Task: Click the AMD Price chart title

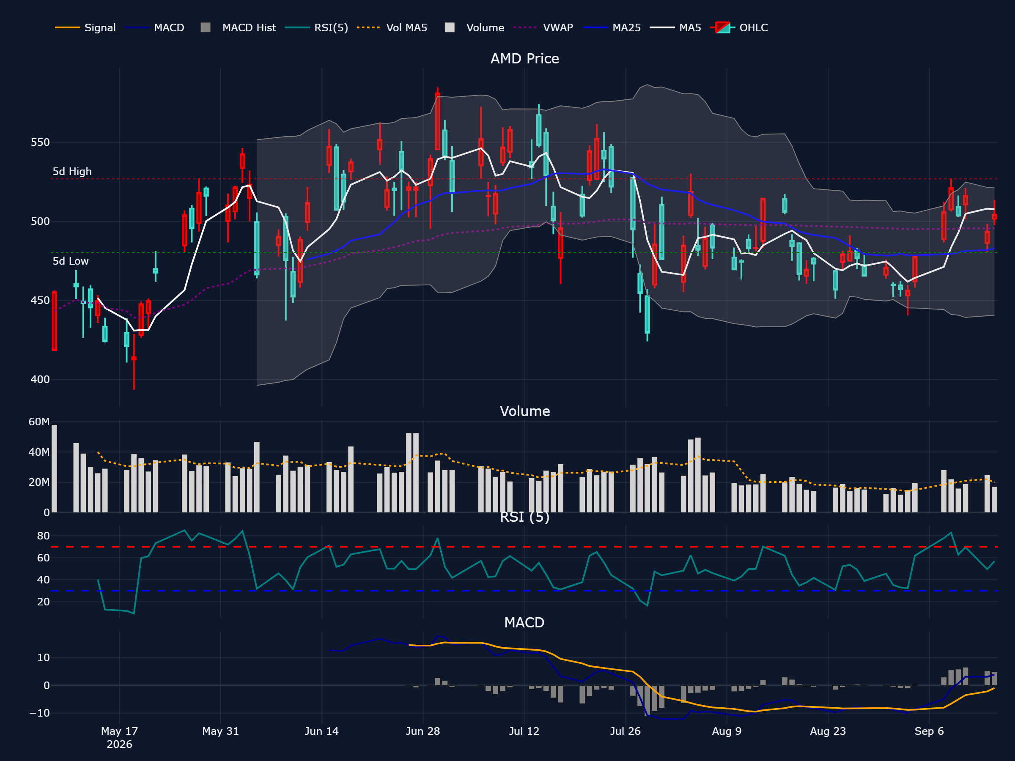Action: [524, 59]
